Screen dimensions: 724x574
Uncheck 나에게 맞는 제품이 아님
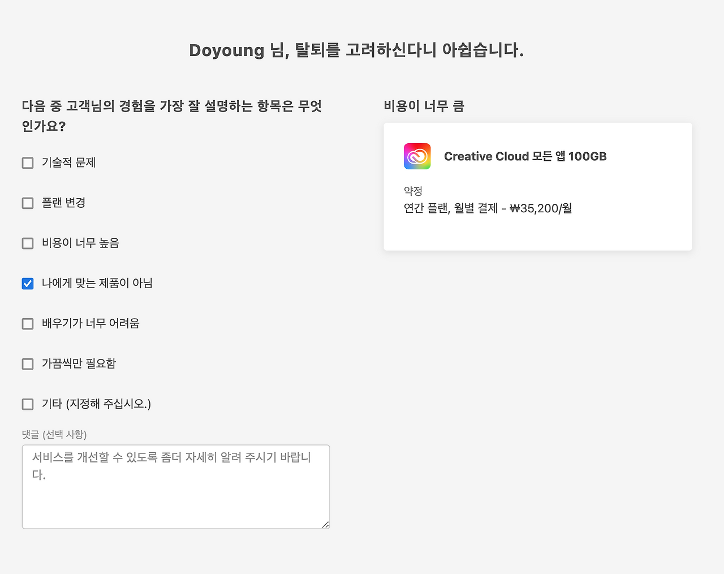point(27,284)
